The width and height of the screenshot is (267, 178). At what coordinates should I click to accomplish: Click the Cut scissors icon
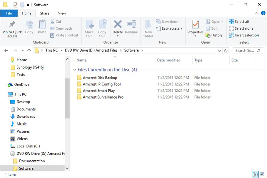52,22
